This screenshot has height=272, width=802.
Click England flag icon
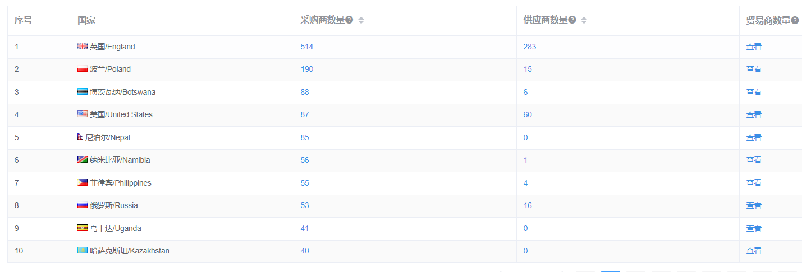tap(83, 47)
